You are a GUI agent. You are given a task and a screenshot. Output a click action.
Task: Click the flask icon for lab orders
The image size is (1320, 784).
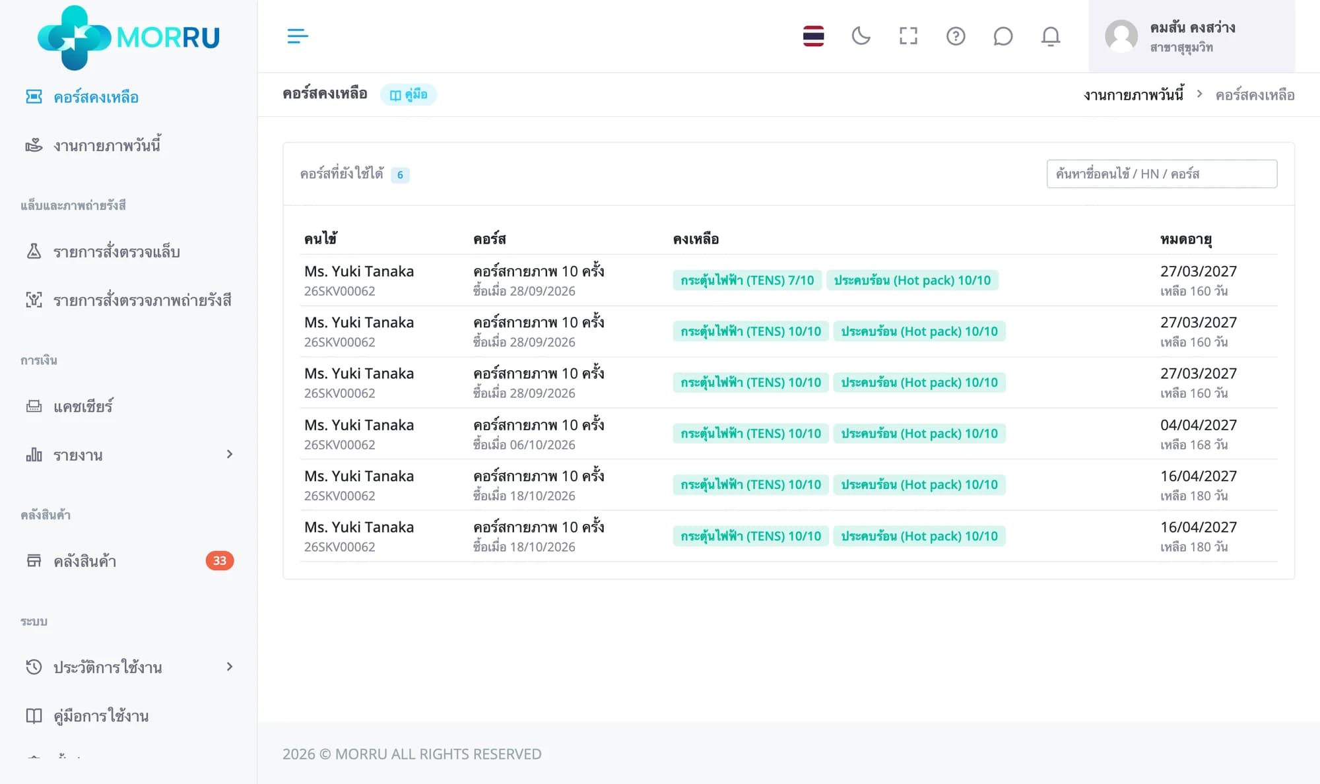[34, 251]
